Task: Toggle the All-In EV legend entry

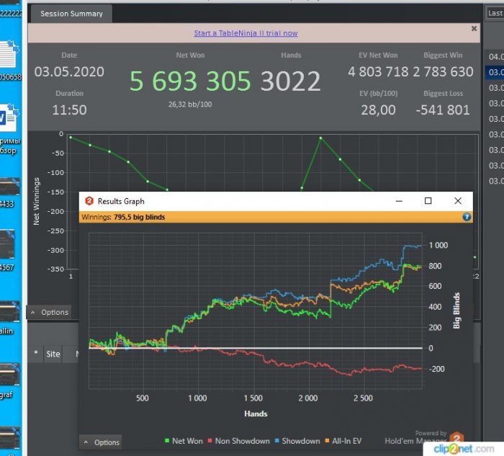Action: pos(343,441)
